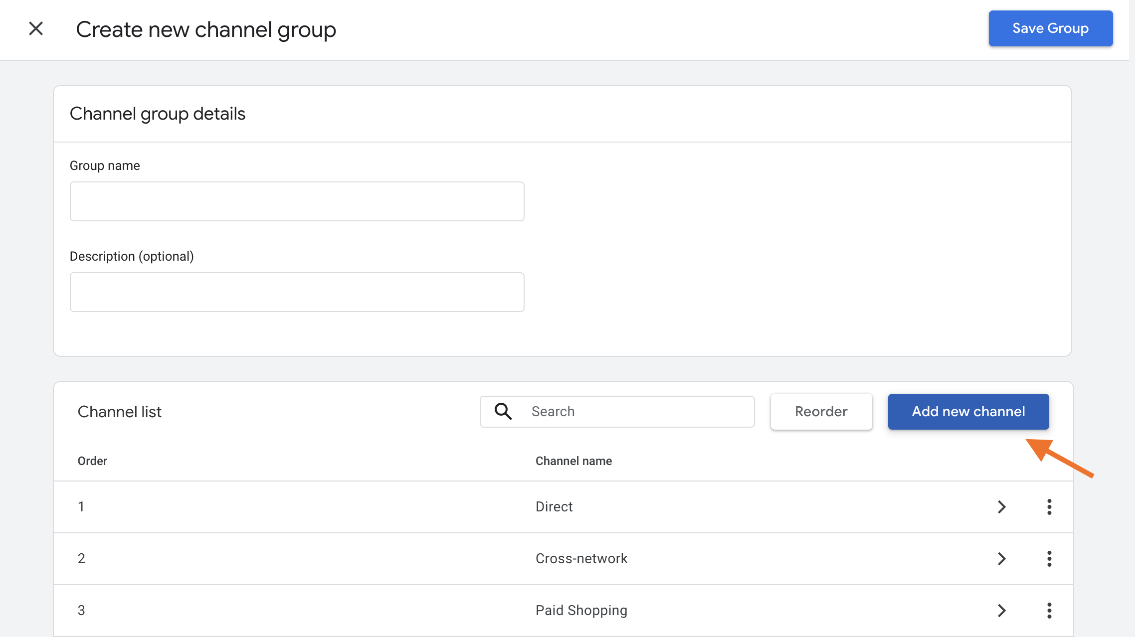This screenshot has width=1135, height=637.
Task: Open more options for Direct channel
Action: tap(1049, 507)
